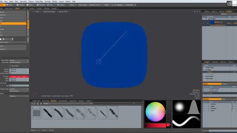Toggle the Use Falloff checkbox
The image size is (237, 133).
point(10,66)
